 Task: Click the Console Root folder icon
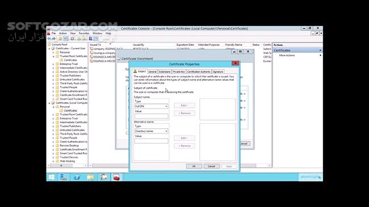tap(49, 44)
